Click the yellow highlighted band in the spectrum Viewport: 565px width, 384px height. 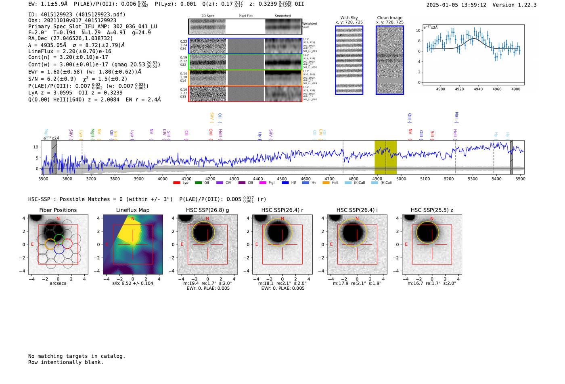[x=385, y=158]
